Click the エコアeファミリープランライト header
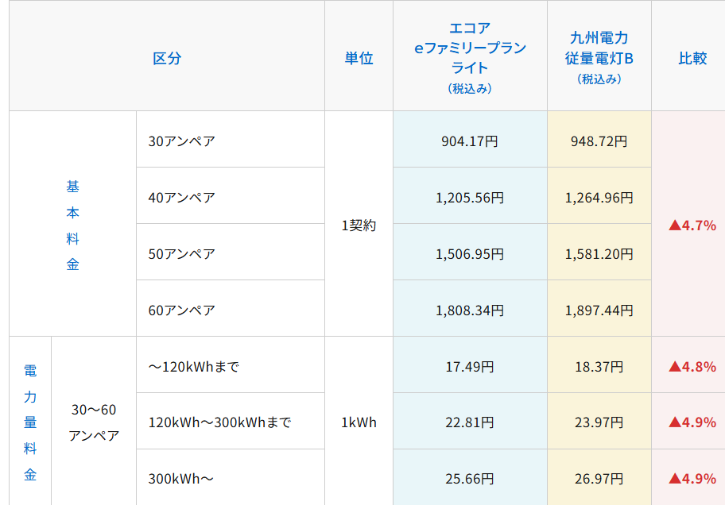 click(x=469, y=55)
